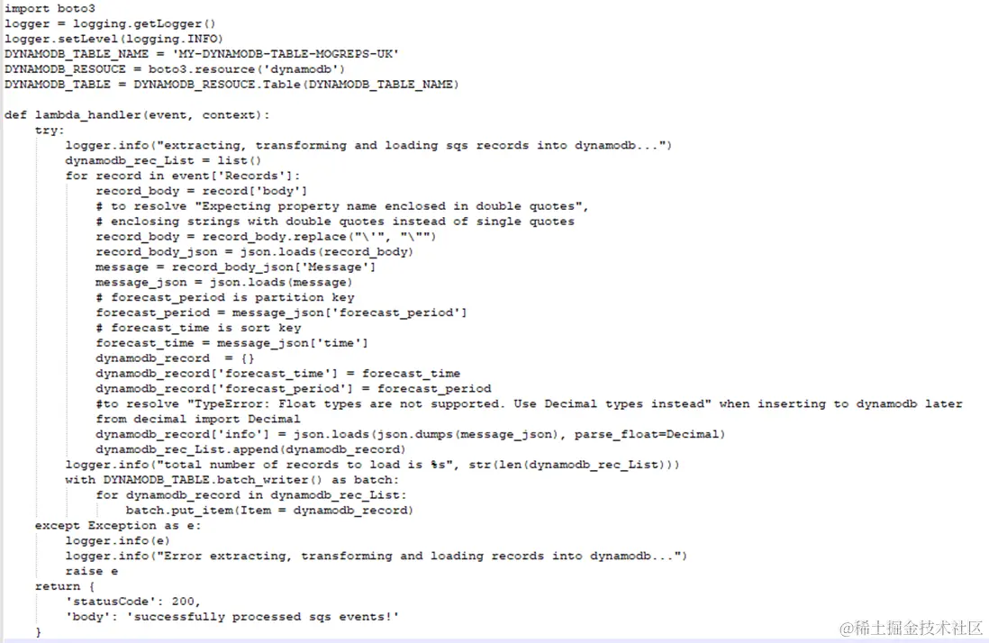
Task: Click 'from decimal import Decimal' line
Action: [198, 419]
